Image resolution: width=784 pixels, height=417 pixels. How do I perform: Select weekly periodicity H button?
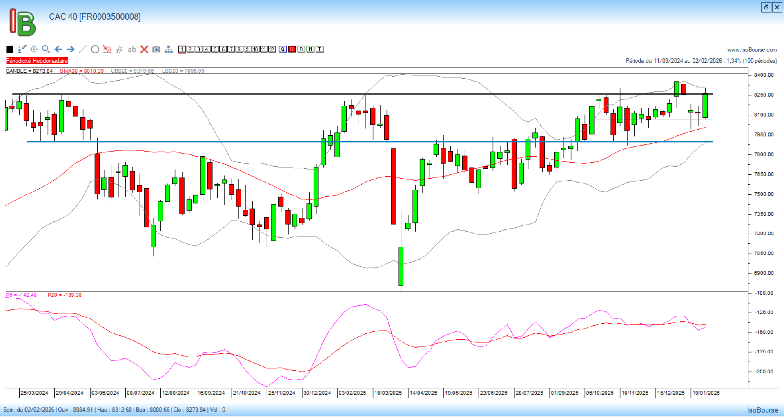292,49
